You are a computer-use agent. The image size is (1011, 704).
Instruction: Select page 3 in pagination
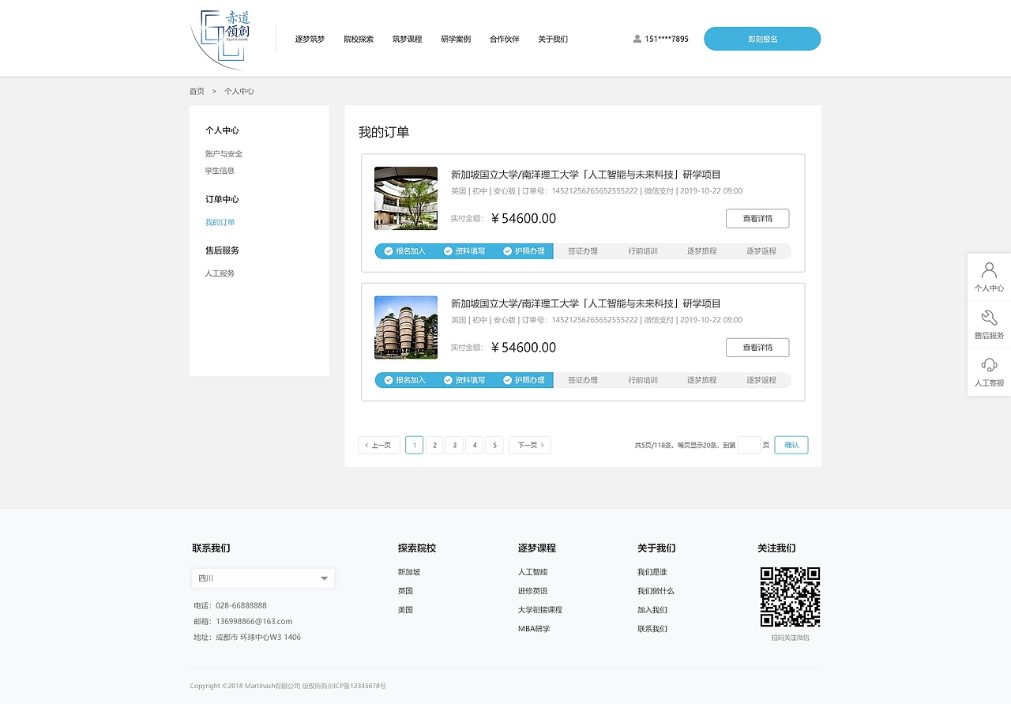click(x=454, y=445)
